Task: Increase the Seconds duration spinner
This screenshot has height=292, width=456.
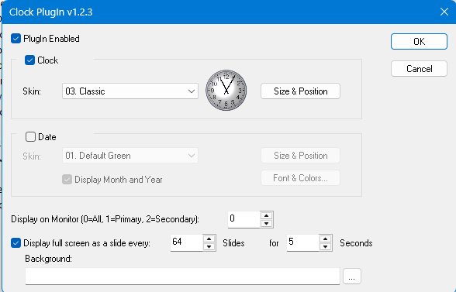Action: 325,239
